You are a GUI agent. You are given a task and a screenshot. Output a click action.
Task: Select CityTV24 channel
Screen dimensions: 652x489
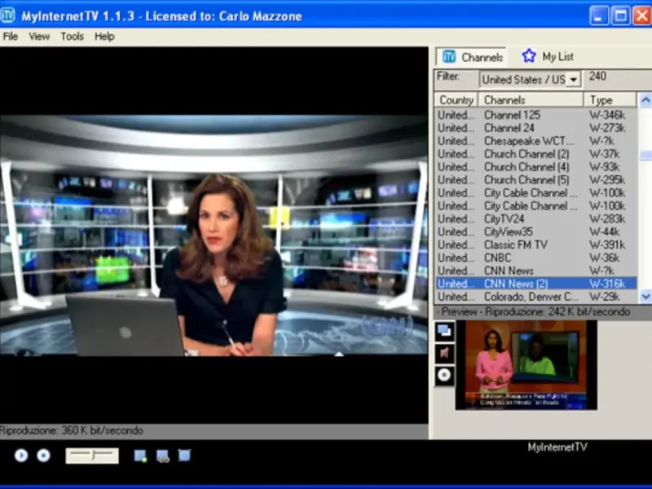coord(536,218)
